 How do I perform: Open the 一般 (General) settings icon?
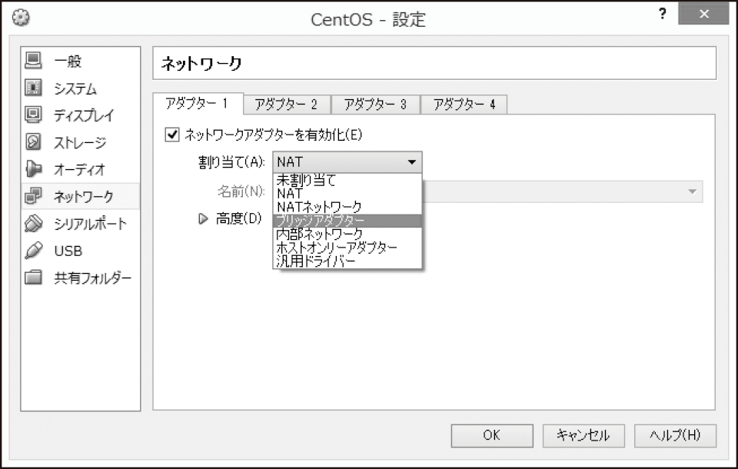[33, 60]
